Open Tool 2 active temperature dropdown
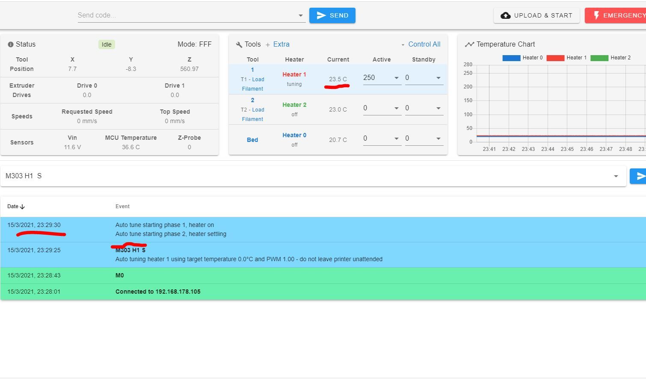646x380 pixels. point(396,108)
